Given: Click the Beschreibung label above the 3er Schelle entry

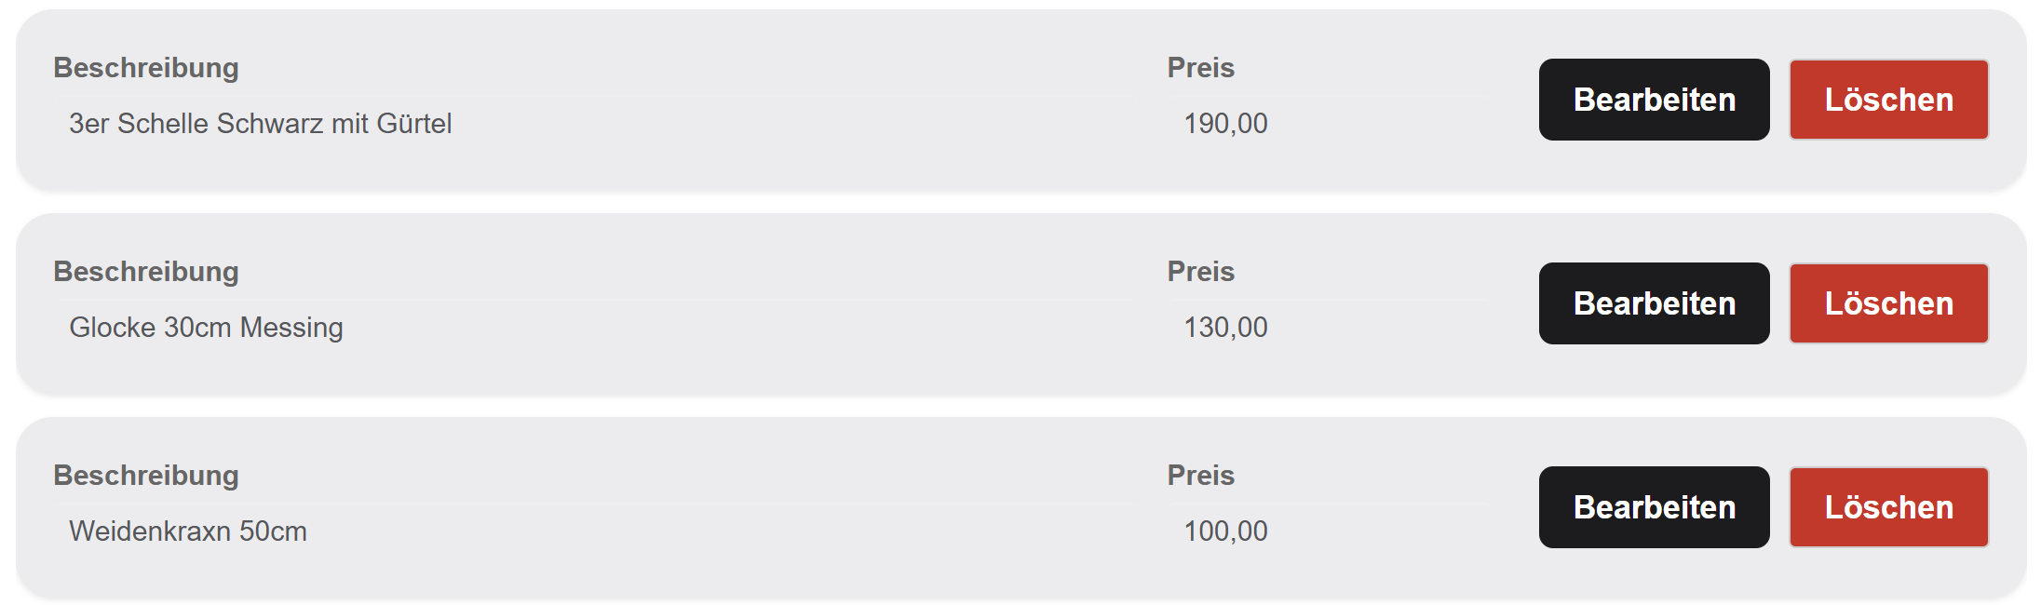Looking at the screenshot, I should pos(146,68).
